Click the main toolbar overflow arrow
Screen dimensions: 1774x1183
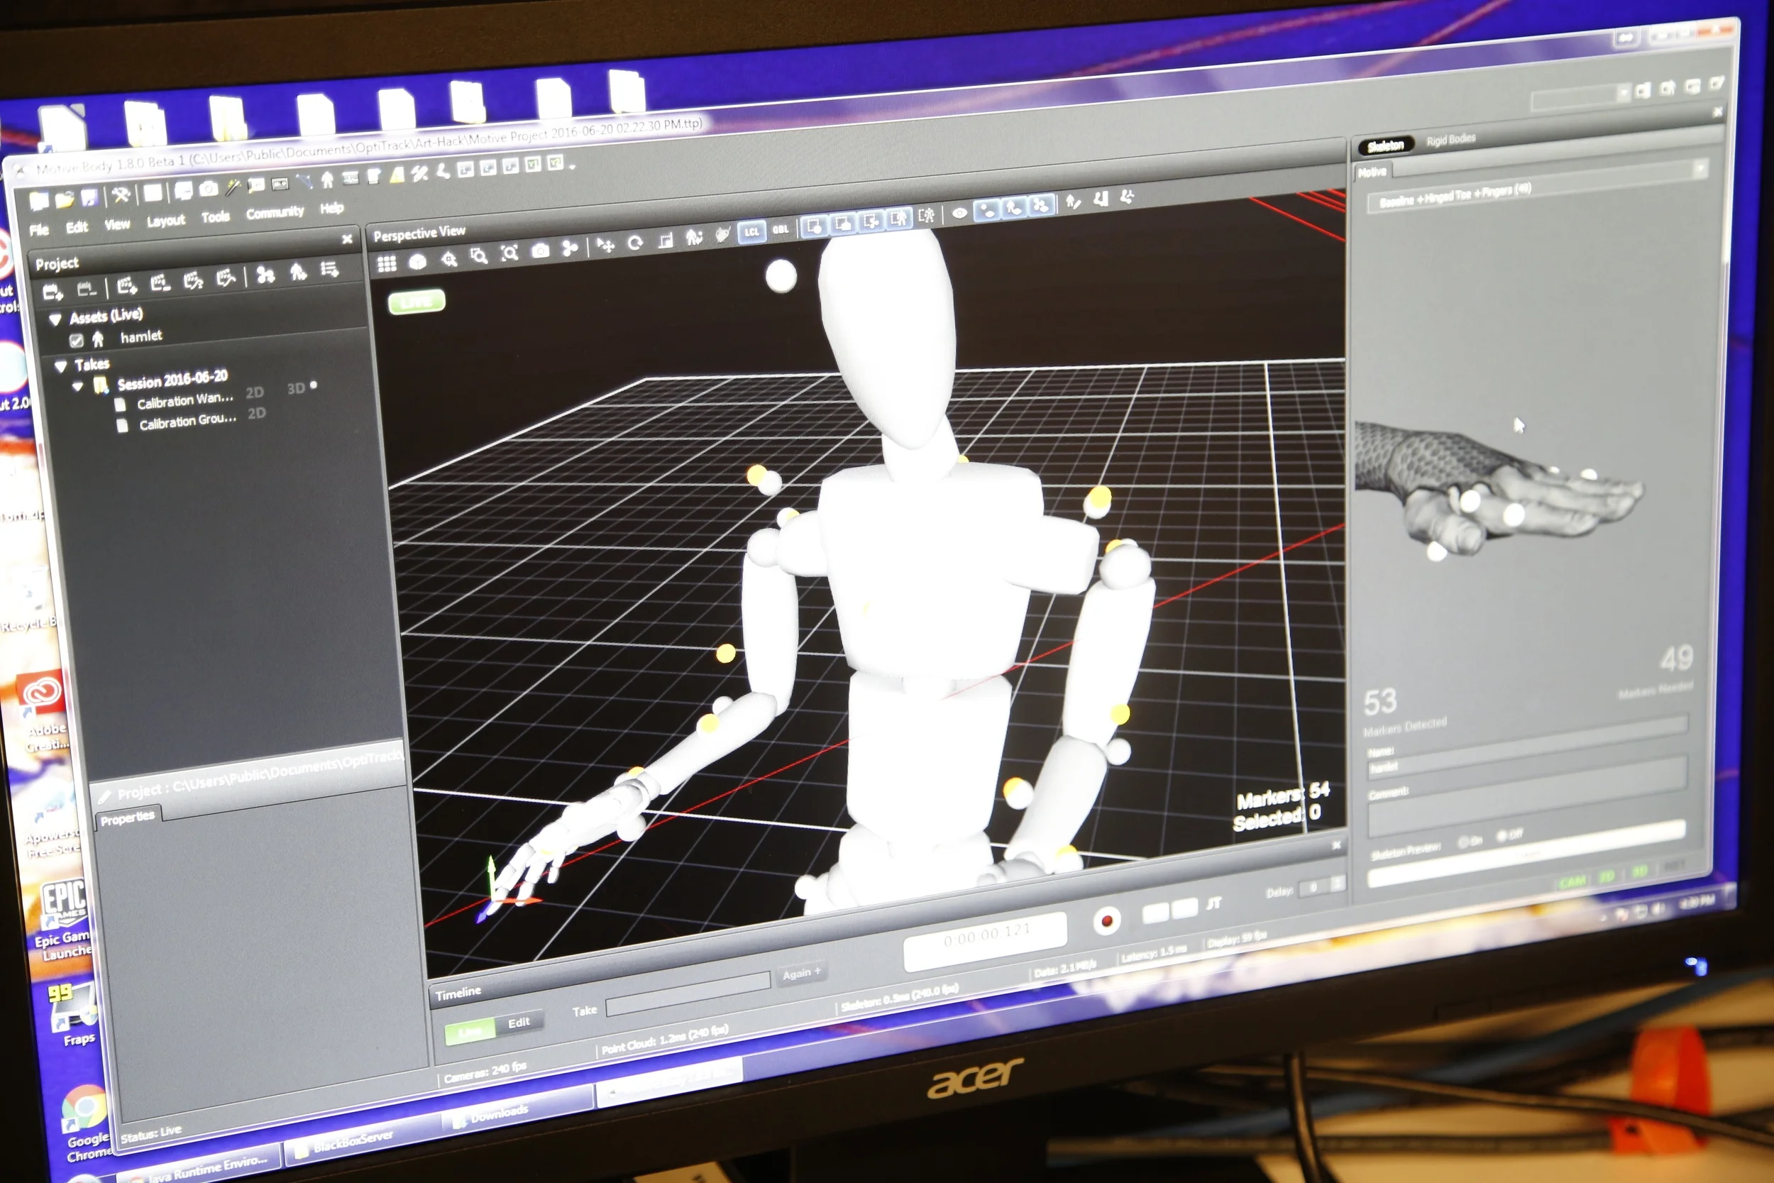[x=572, y=166]
